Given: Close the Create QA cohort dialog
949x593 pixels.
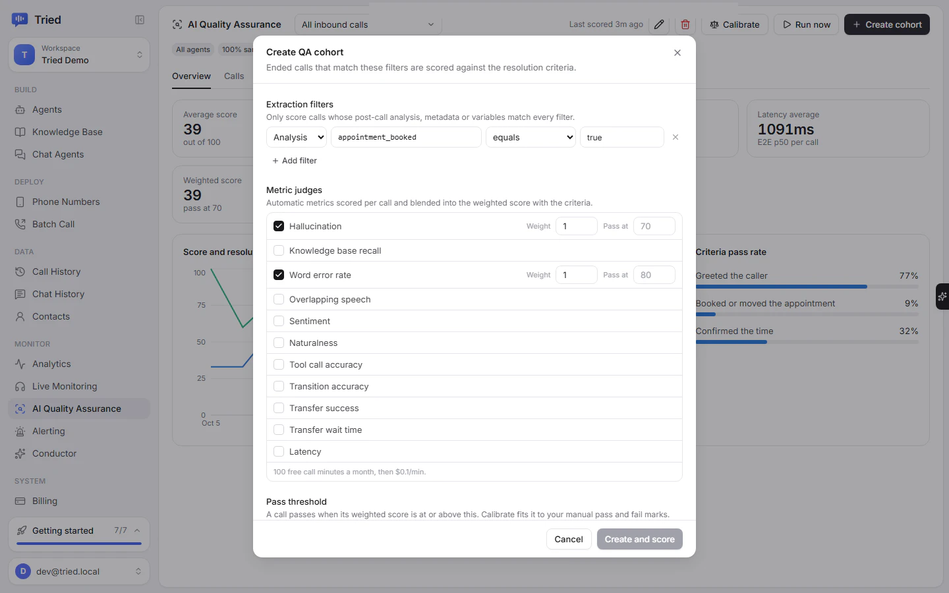Looking at the screenshot, I should tap(677, 53).
